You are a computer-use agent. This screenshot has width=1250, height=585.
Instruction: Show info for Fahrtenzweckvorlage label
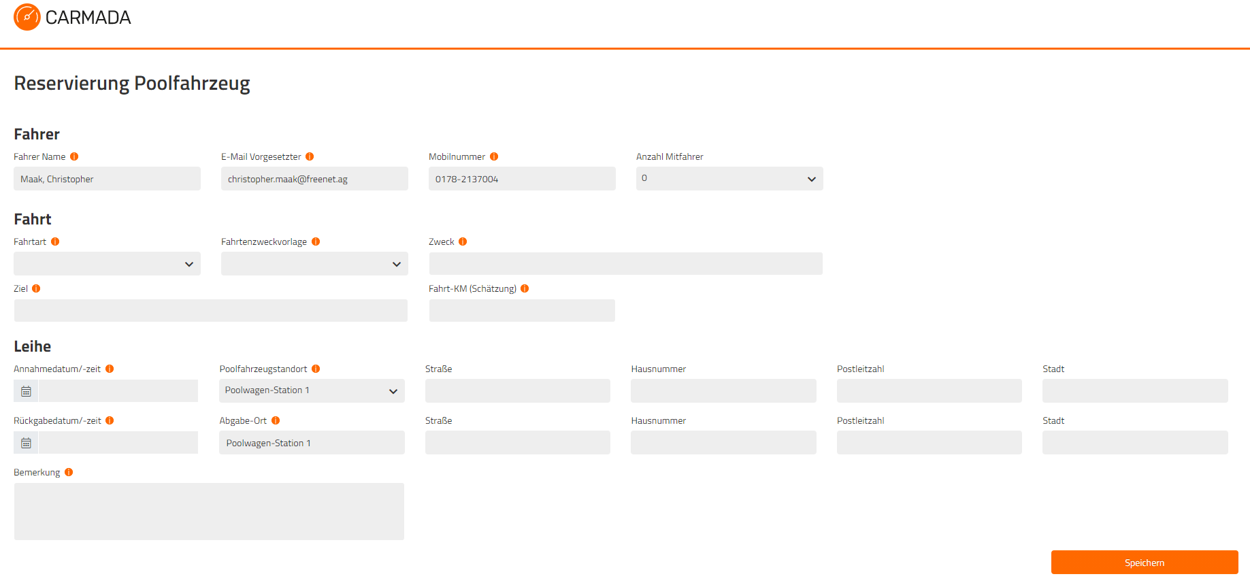(316, 241)
